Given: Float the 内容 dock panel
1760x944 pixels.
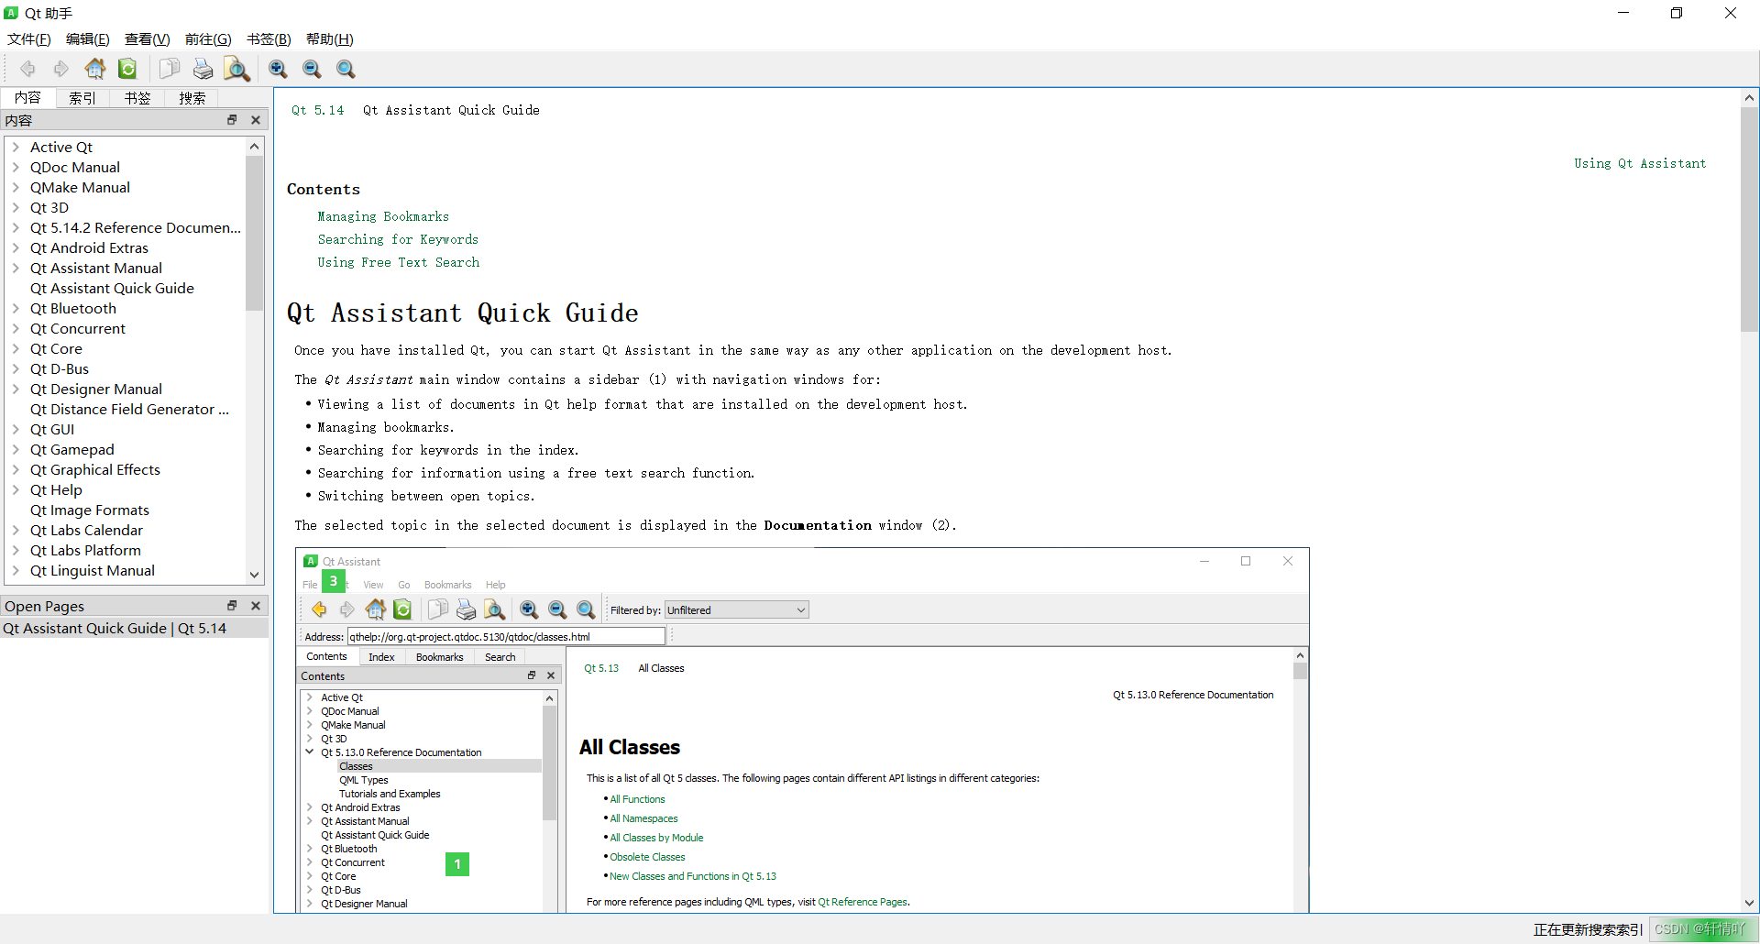Looking at the screenshot, I should click(232, 120).
